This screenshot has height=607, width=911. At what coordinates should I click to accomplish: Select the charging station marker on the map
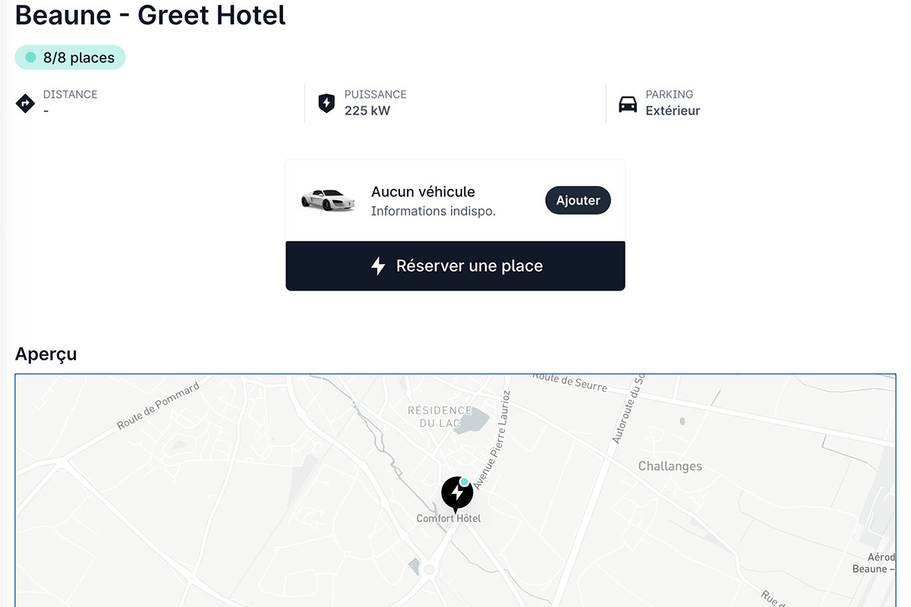(x=456, y=494)
